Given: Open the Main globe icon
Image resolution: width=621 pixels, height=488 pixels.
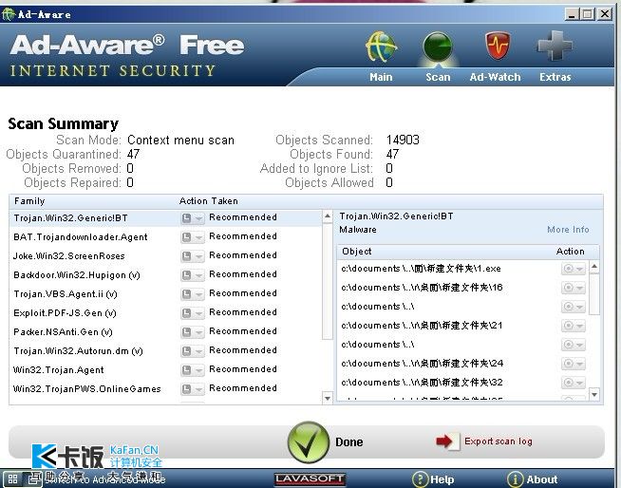Looking at the screenshot, I should (x=381, y=47).
